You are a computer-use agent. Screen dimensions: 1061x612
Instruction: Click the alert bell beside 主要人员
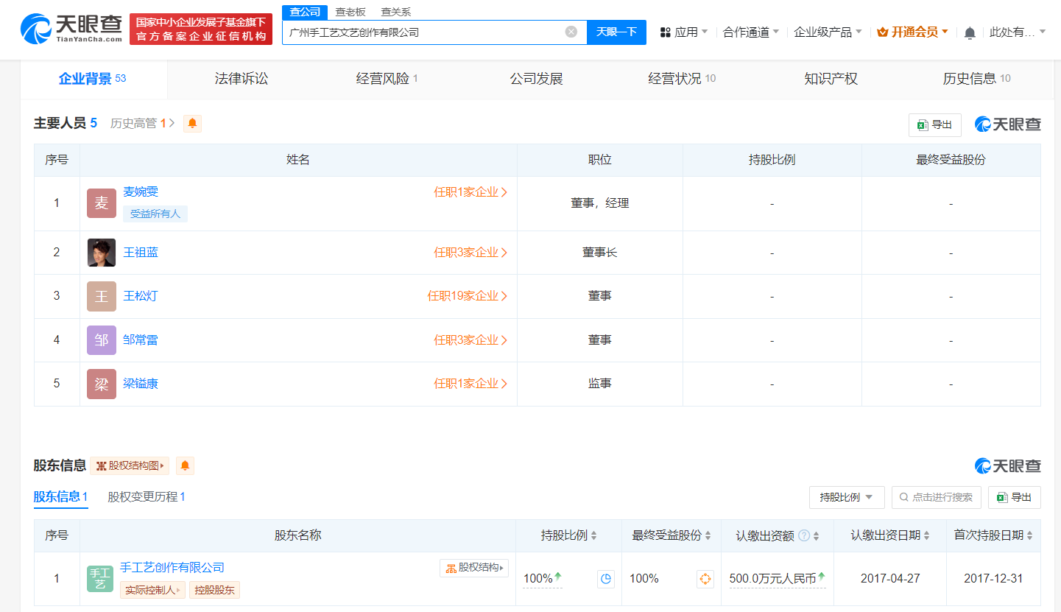tap(191, 123)
